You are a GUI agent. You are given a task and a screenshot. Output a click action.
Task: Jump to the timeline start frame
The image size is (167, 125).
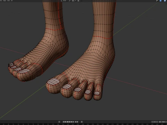(64, 122)
